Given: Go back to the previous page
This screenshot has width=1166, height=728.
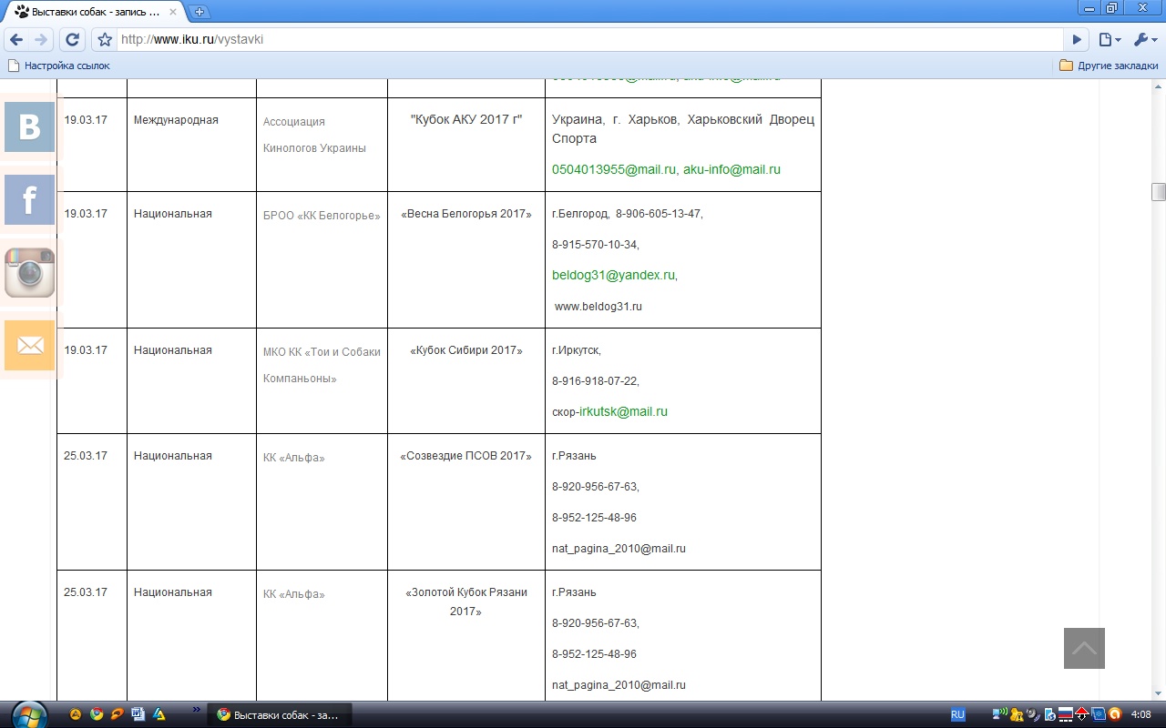Looking at the screenshot, I should (x=16, y=40).
